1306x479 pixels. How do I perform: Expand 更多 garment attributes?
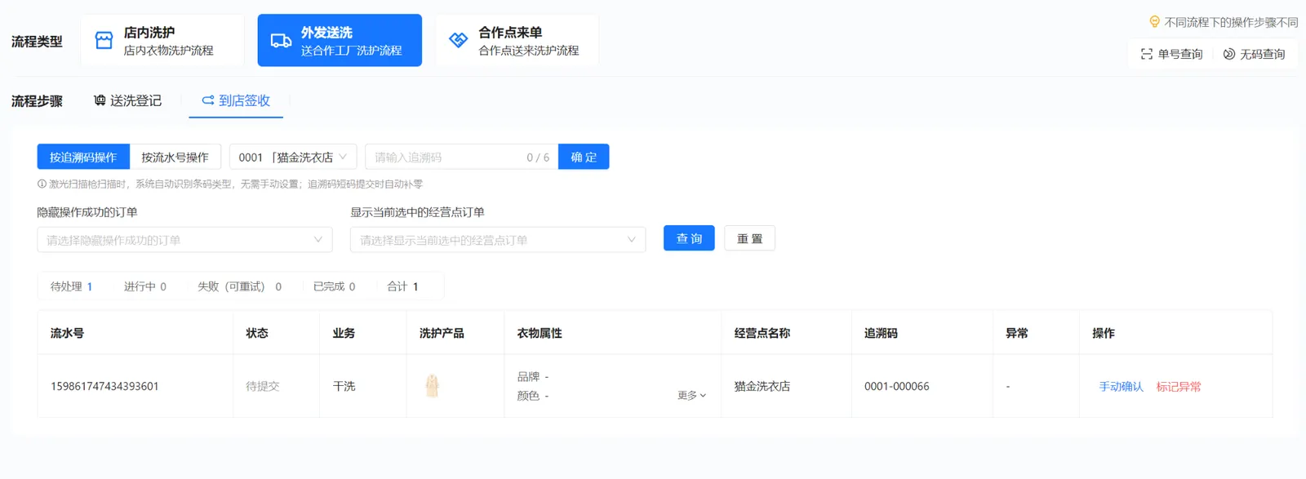691,395
